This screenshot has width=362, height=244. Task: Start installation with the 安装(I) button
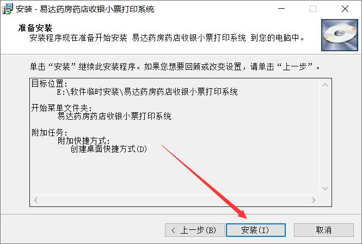pyautogui.click(x=256, y=230)
